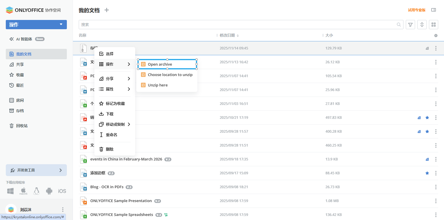Expand 属性 submenu in context menu

115,89
